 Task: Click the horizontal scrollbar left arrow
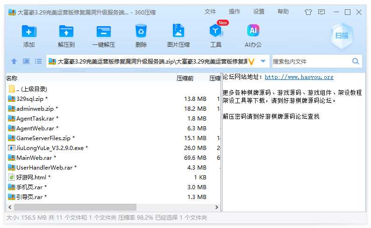[10, 207]
